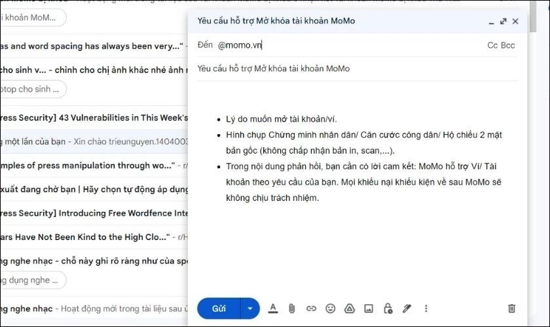Image resolution: width=550 pixels, height=327 pixels.
Task: Attach a file with paperclip icon
Action: point(292,309)
